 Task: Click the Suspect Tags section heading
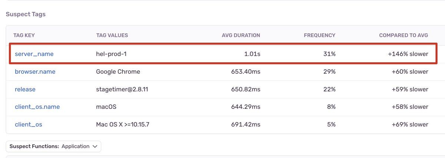(x=26, y=14)
